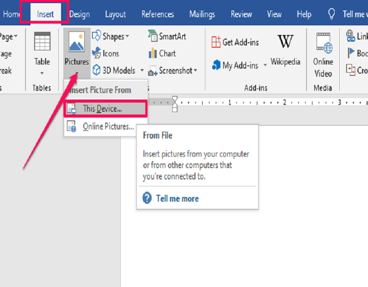
Task: Click the Tell me search box text
Action: (x=355, y=14)
